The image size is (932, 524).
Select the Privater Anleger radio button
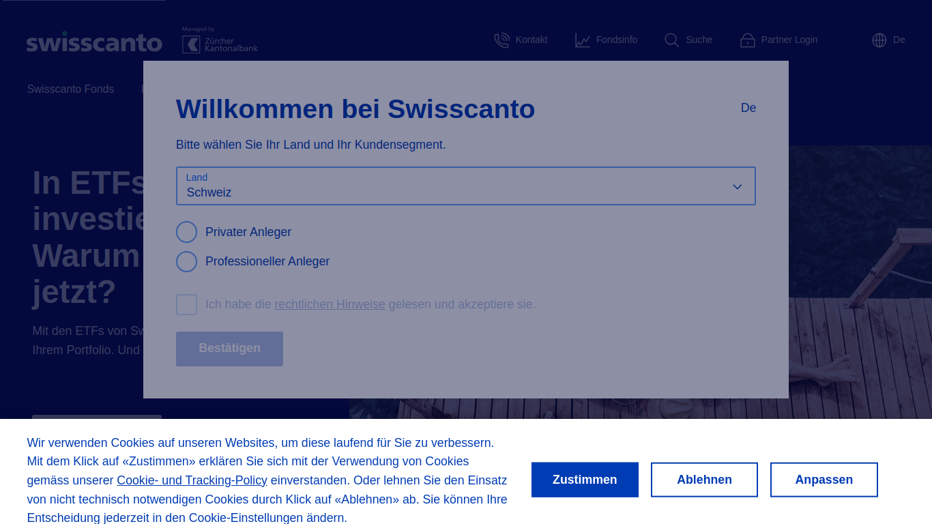point(186,232)
